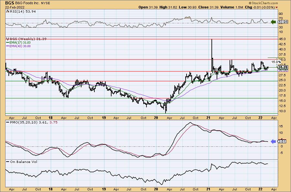291x192 pixels.
Task: Click the 70 level on RSI axis
Action: [281, 18]
